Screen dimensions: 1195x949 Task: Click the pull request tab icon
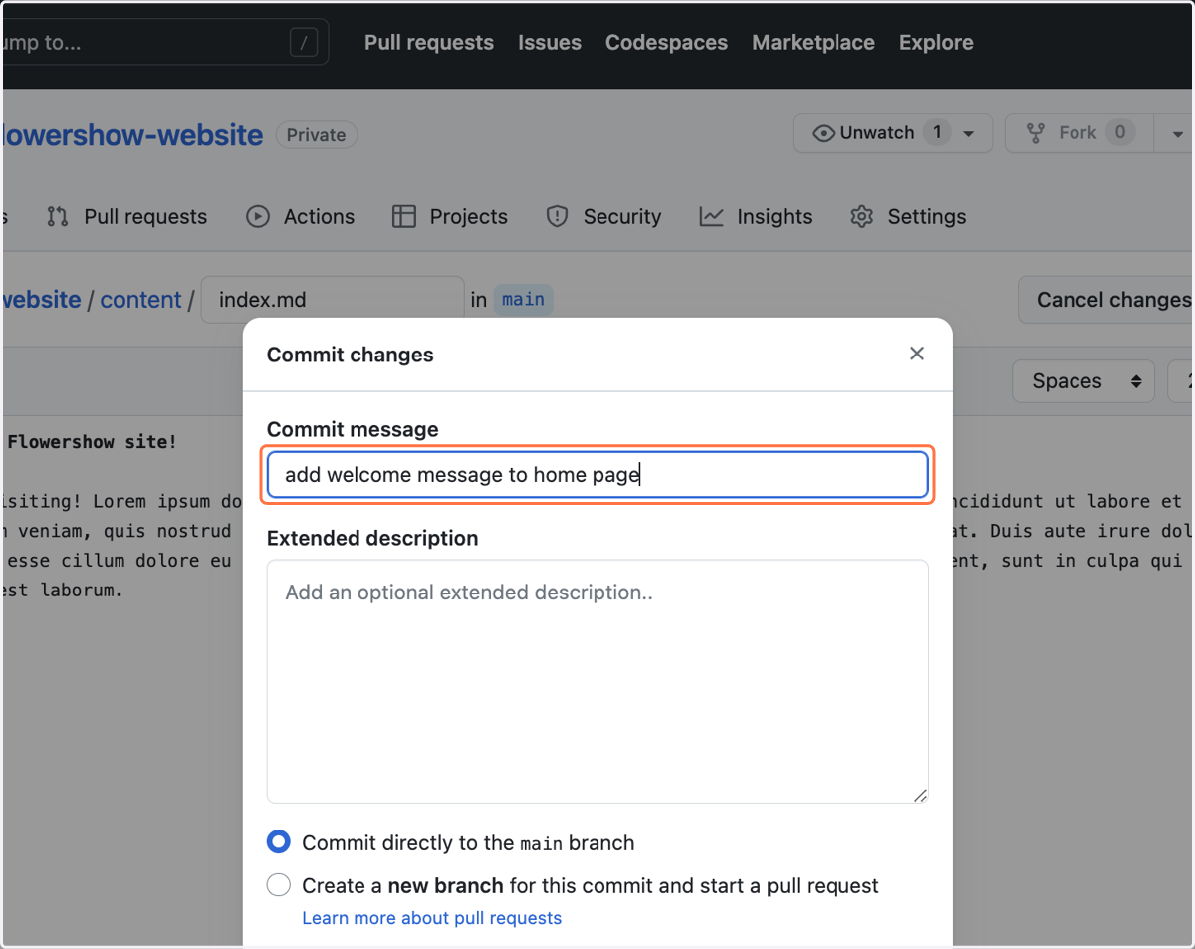click(x=58, y=217)
